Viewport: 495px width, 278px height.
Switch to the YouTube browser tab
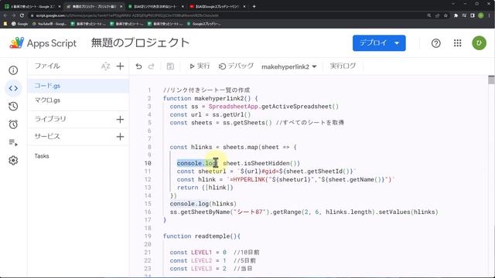[x=218, y=6]
